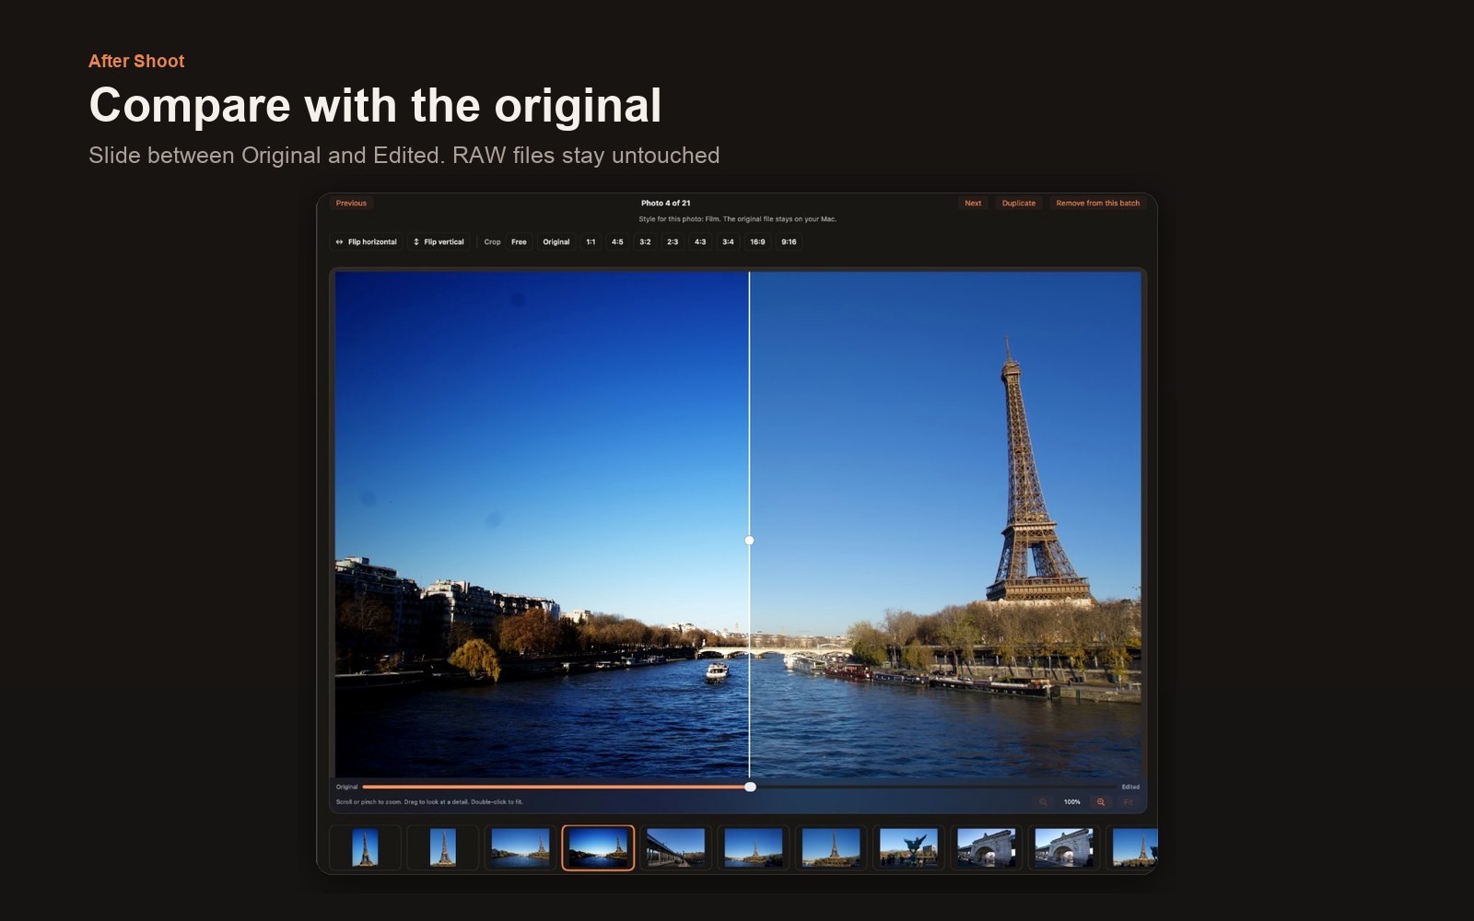Click the Original/Edited slider handle below photo
Screen dimensions: 1474x921
tap(750, 787)
